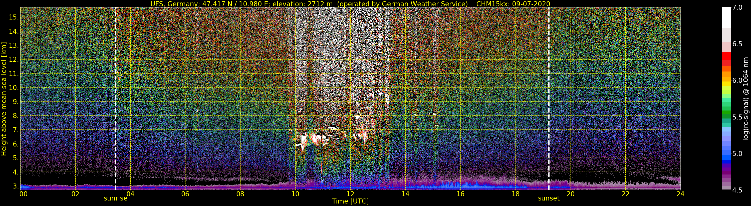Viewport: 751px width, 206px height.
Task: Click the '02' time tick label
Action: (x=76, y=194)
